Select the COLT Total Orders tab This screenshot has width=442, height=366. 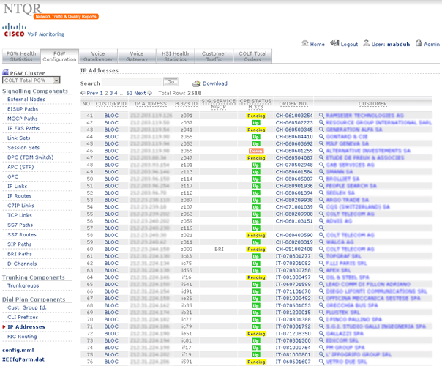(x=255, y=56)
